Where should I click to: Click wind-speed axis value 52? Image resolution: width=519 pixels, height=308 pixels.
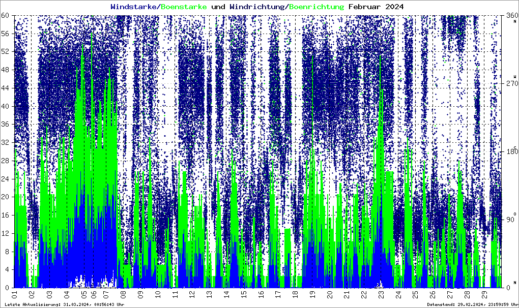click(x=5, y=51)
